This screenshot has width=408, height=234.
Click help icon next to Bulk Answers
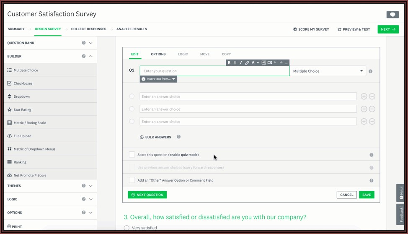click(179, 137)
